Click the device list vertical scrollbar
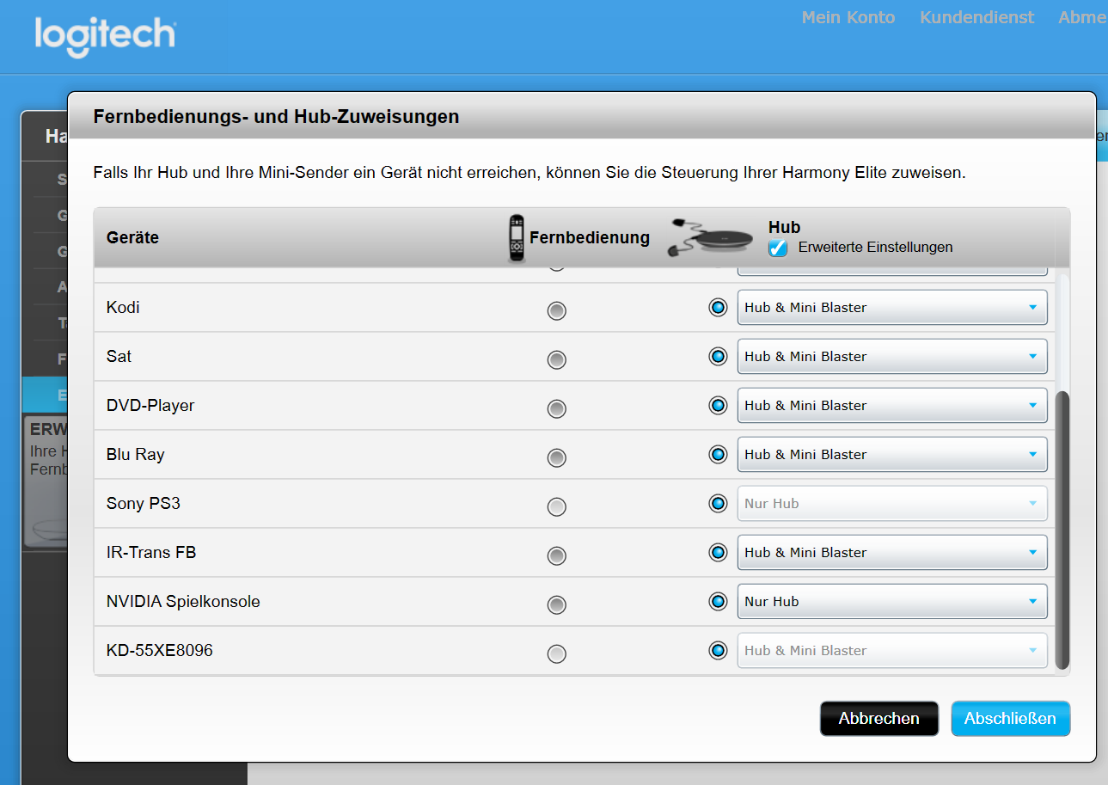 click(x=1062, y=529)
